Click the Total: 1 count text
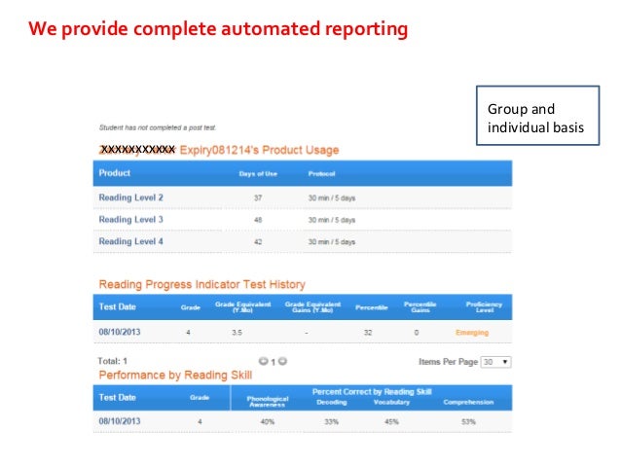The height and width of the screenshot is (466, 621). tap(113, 361)
